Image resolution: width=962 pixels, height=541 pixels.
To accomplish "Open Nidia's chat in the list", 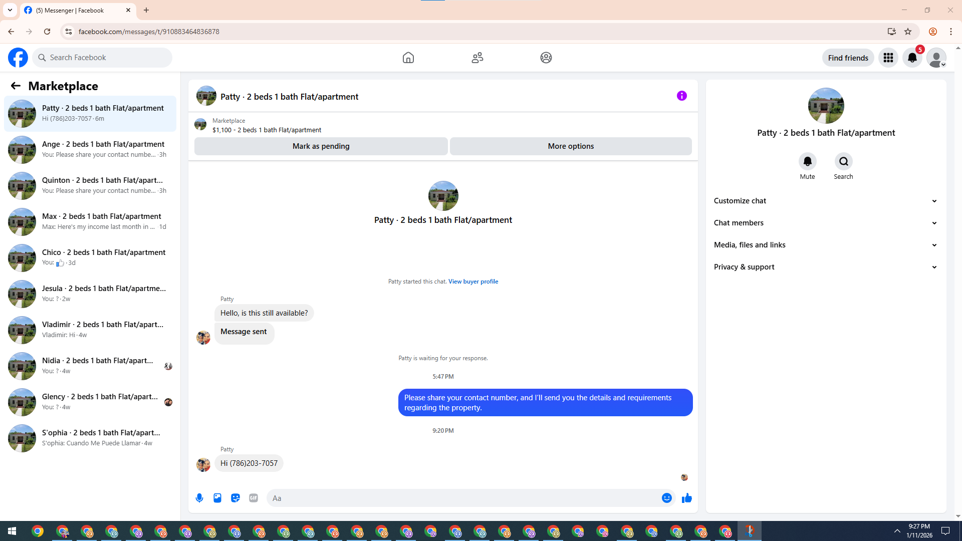I will 90,366.
